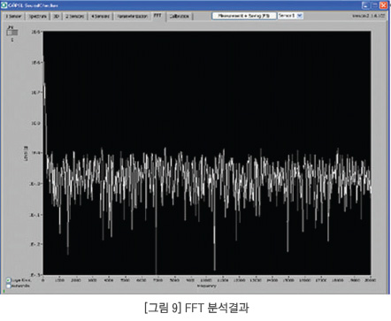Open the Sensor 1 dropdown
Screen dimensions: 391x321
point(290,16)
